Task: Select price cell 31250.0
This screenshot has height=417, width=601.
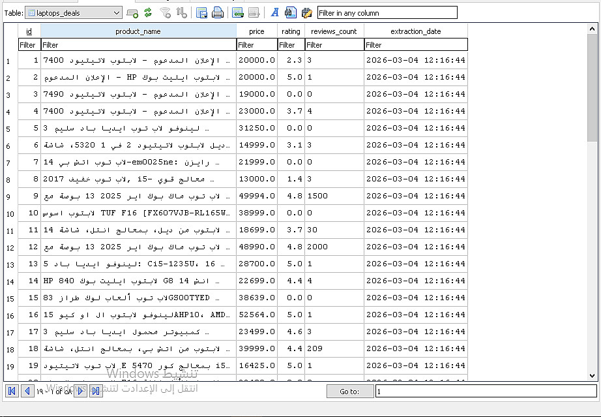Action: [x=257, y=128]
